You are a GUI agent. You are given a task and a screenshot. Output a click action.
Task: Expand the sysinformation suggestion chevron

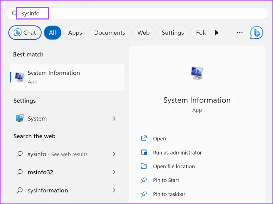coord(114,190)
